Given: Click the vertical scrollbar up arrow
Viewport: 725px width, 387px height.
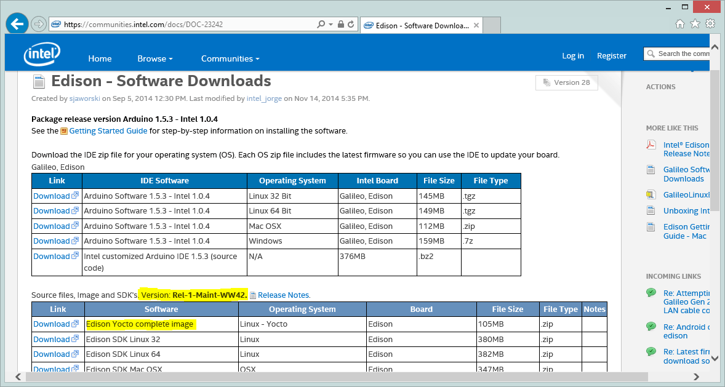Looking at the screenshot, I should pyautogui.click(x=715, y=47).
